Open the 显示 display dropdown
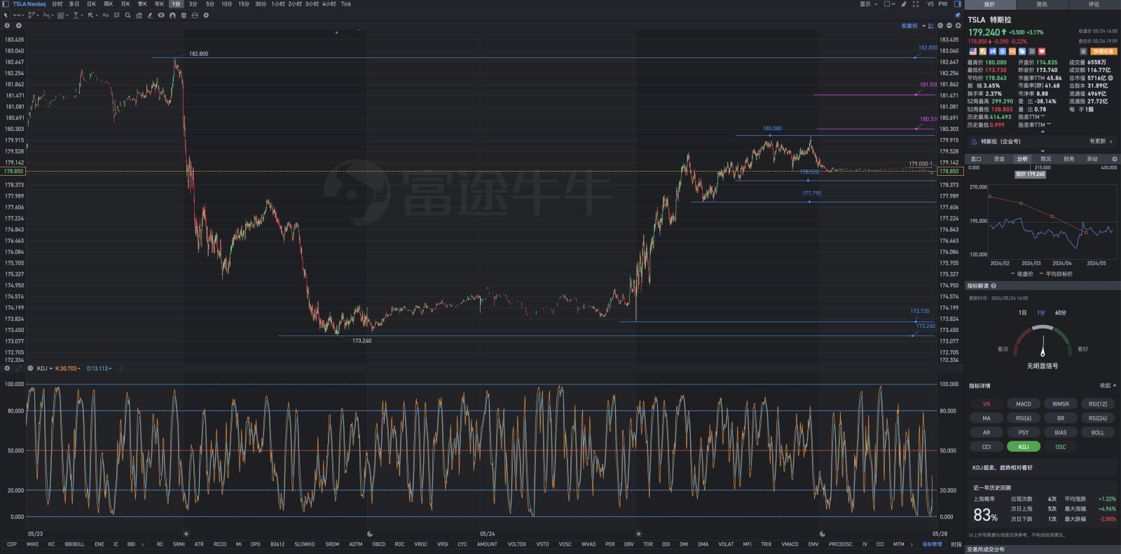Screen dimensions: 1121x554 pyautogui.click(x=869, y=4)
